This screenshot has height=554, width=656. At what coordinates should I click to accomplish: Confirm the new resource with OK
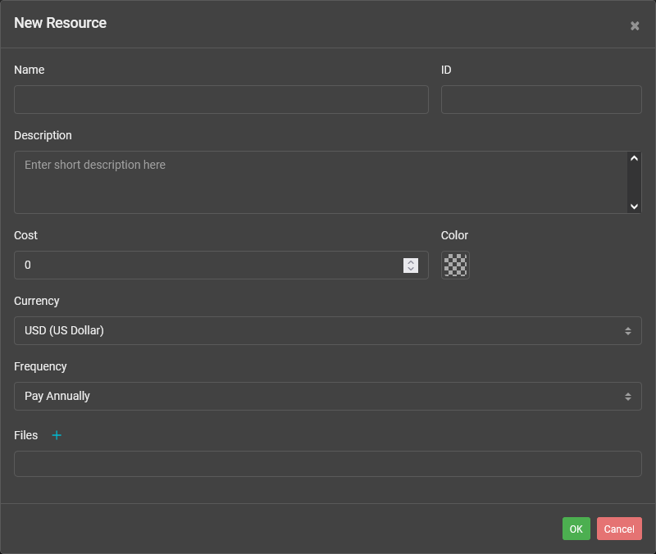(576, 529)
